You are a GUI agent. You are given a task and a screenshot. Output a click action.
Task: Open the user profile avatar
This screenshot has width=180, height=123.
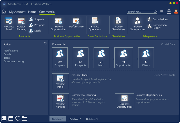(x=176, y=12)
